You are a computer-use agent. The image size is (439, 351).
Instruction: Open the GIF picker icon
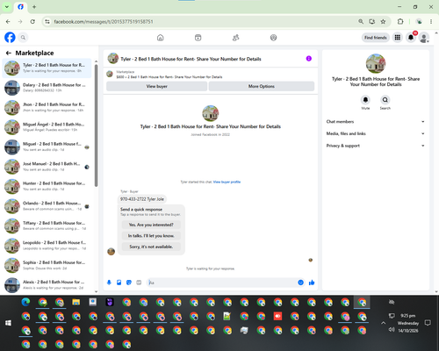(x=139, y=283)
